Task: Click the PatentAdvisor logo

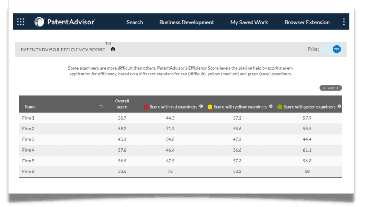Action: pyautogui.click(x=65, y=22)
